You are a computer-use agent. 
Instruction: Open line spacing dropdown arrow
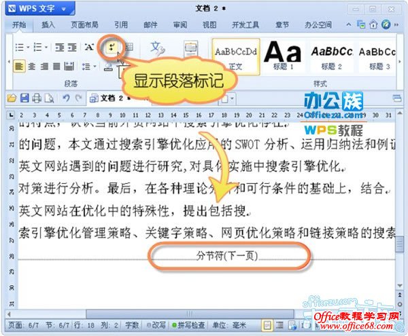coord(95,67)
